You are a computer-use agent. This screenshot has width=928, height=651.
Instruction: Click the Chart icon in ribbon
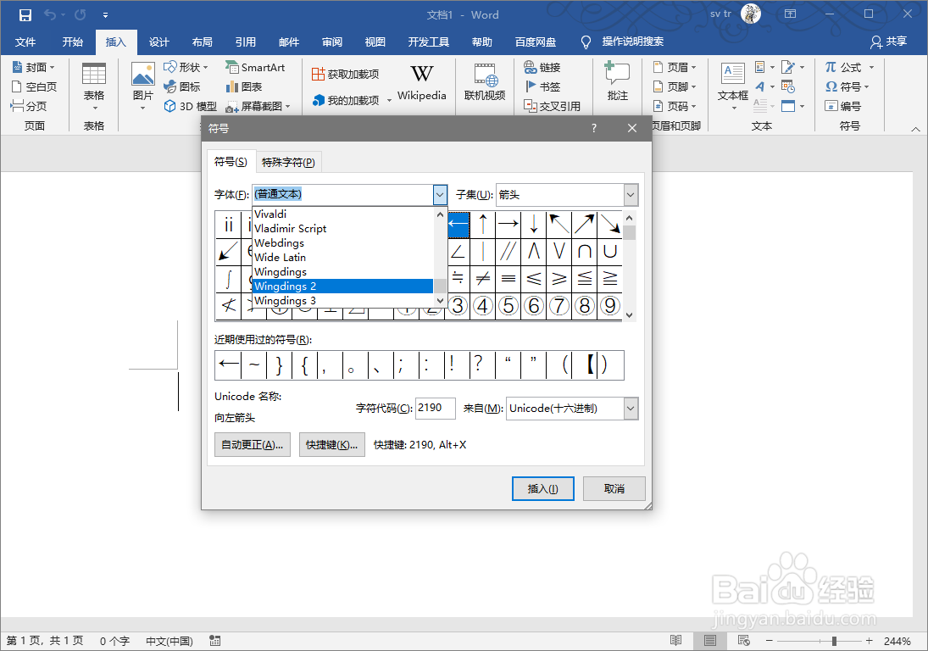coord(232,86)
